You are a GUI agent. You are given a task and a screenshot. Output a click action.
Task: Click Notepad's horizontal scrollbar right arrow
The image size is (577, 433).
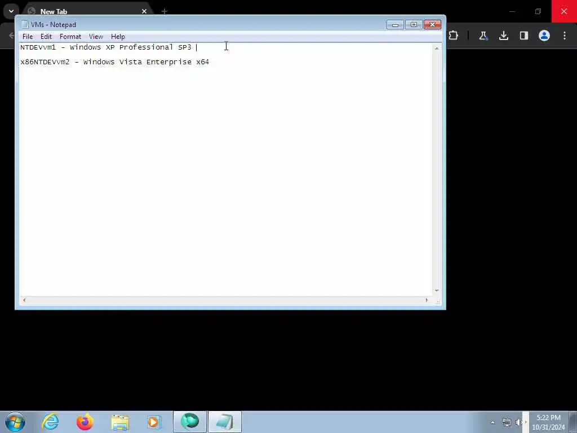pyautogui.click(x=427, y=300)
